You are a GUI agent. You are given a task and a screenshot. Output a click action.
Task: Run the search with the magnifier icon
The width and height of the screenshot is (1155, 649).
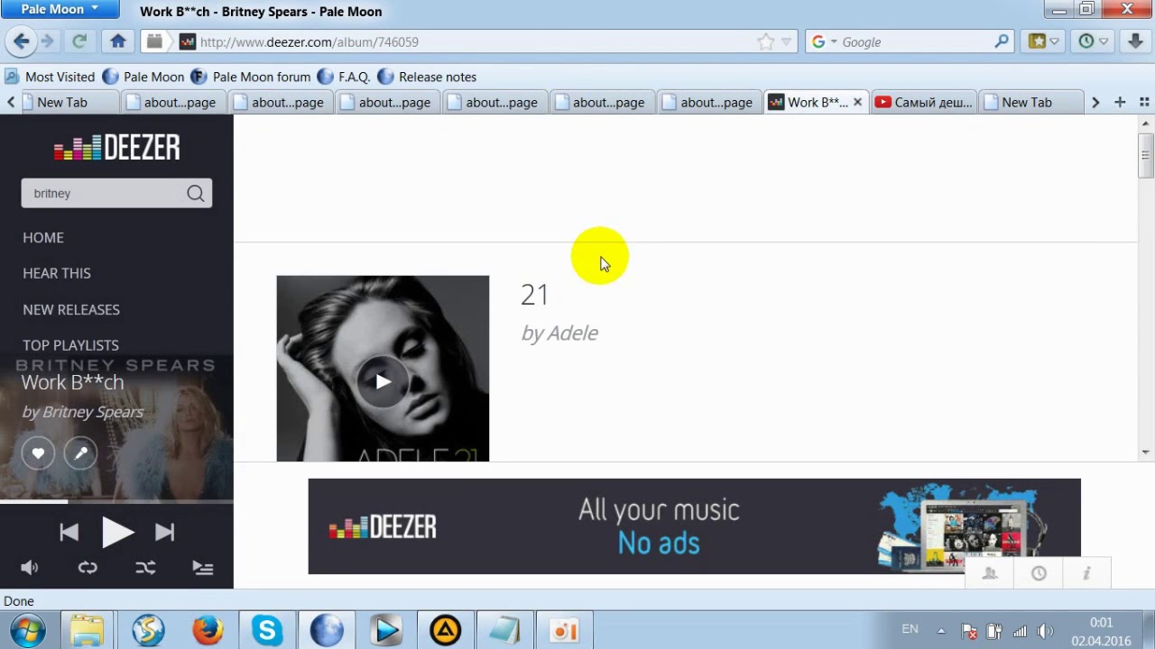pos(1002,41)
